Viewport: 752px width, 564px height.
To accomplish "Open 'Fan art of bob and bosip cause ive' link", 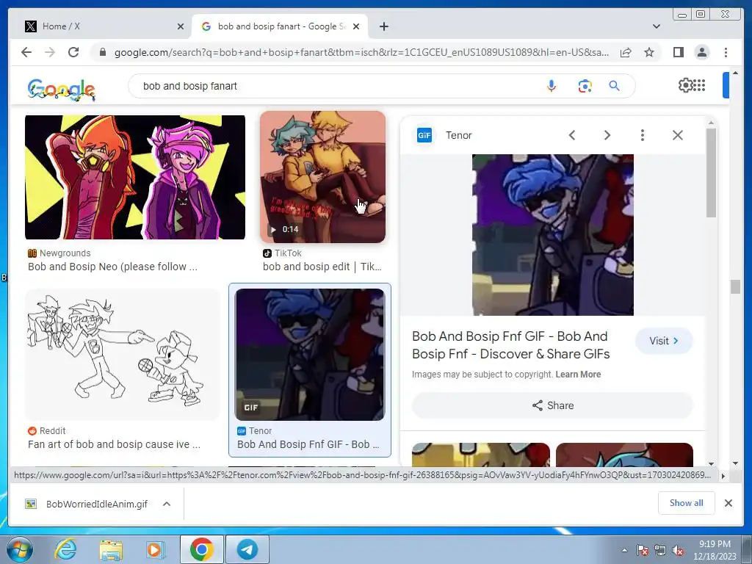I will 114,444.
